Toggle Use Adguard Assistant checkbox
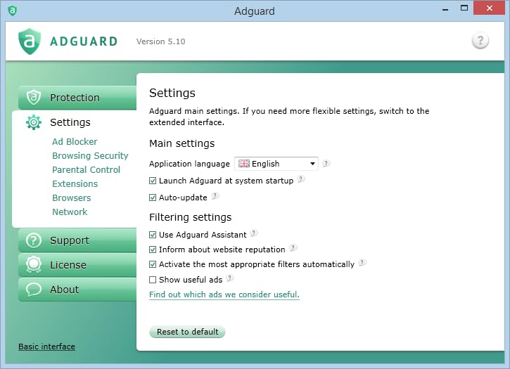Viewport: 510px width, 369px height. [153, 235]
